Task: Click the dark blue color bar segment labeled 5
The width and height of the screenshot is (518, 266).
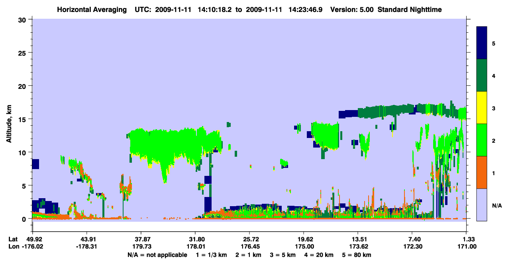Action: (482, 43)
